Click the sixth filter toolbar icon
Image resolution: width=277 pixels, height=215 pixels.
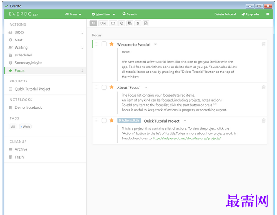(138, 23)
